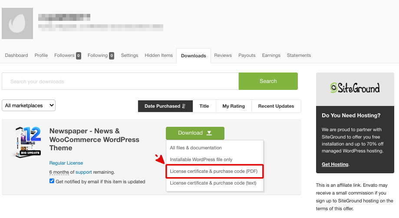The image size is (399, 218).
Task: Click the SiteGround logo banner
Action: [x=355, y=89]
